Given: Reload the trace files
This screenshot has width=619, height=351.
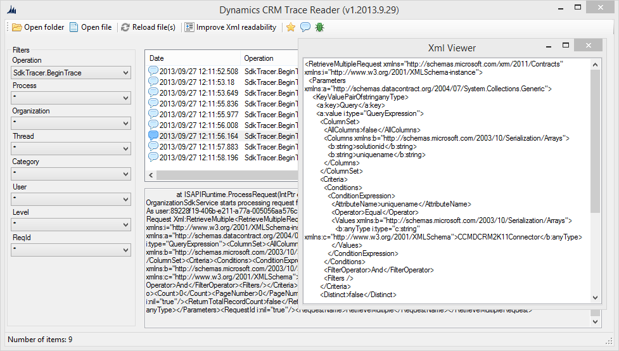Looking at the screenshot, I should [x=148, y=27].
